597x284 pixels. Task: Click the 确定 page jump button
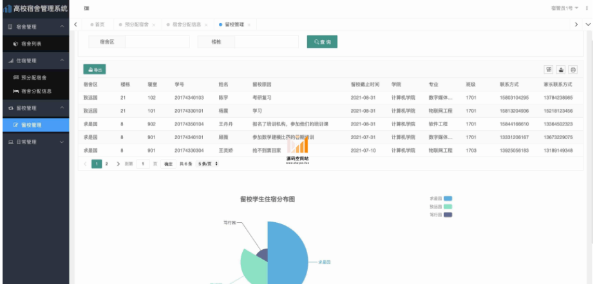point(168,164)
